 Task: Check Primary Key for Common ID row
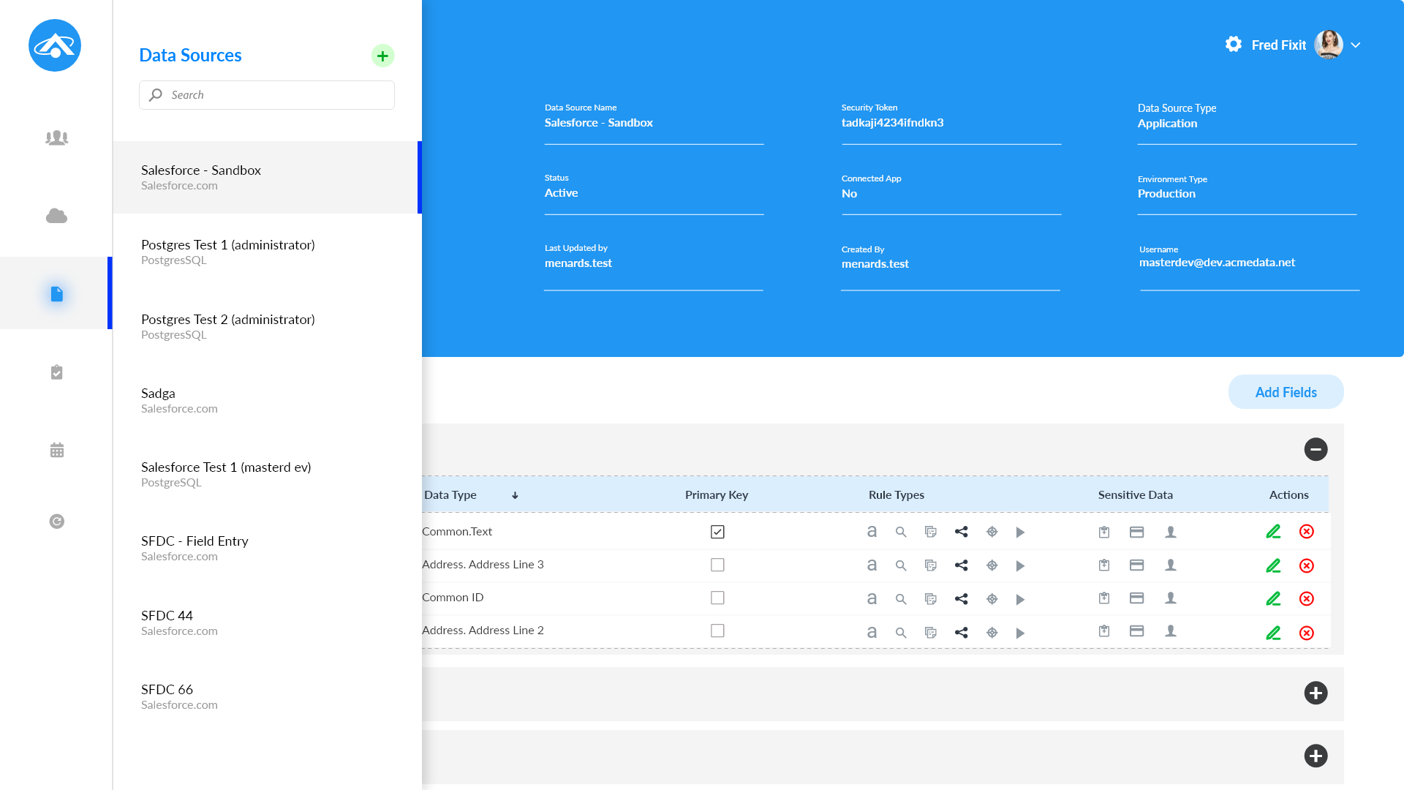click(717, 598)
